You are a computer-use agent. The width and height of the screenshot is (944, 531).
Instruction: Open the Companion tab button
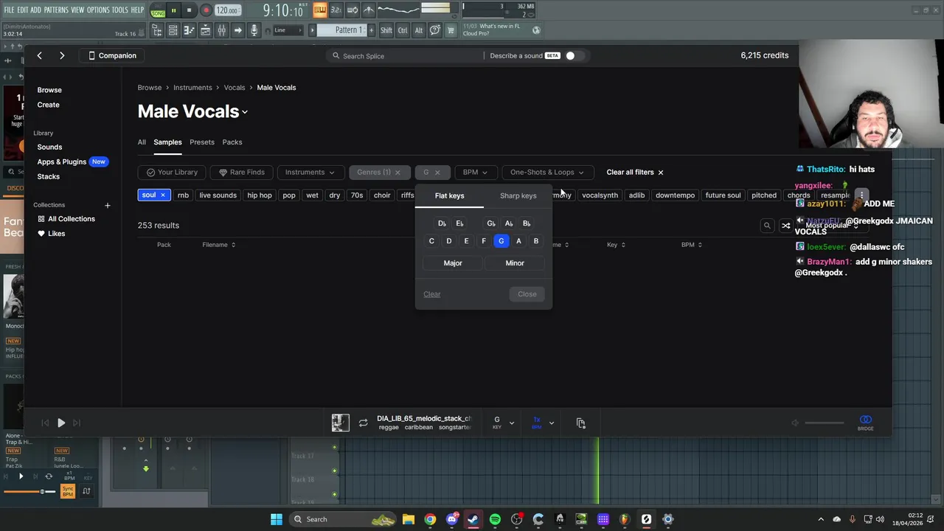coord(112,55)
